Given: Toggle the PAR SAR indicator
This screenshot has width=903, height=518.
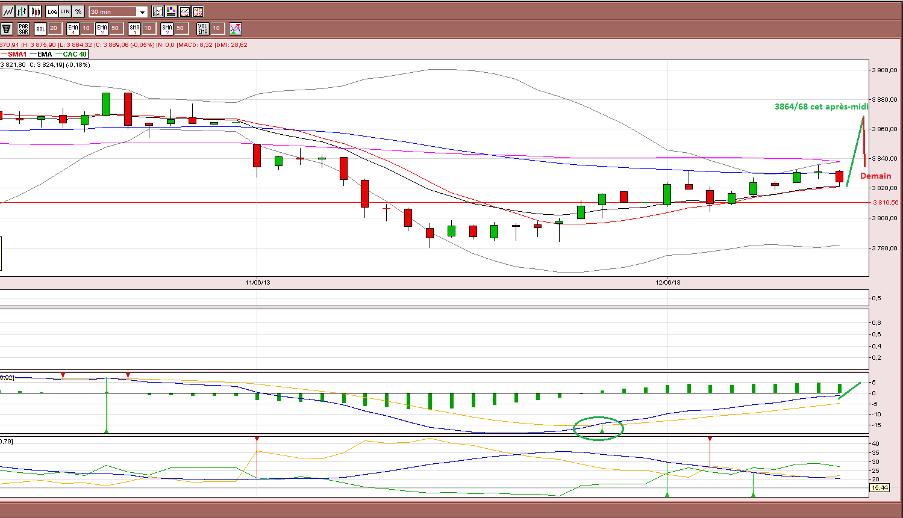Looking at the screenshot, I should (23, 28).
